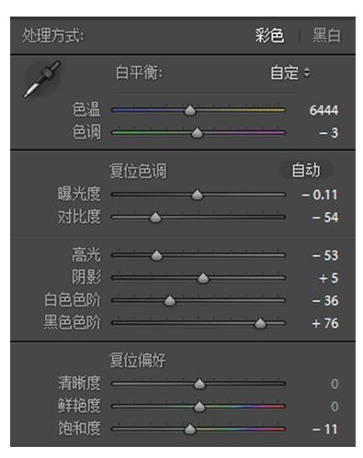
Task: Click the 曝光度 value field -0.11
Action: tap(319, 195)
